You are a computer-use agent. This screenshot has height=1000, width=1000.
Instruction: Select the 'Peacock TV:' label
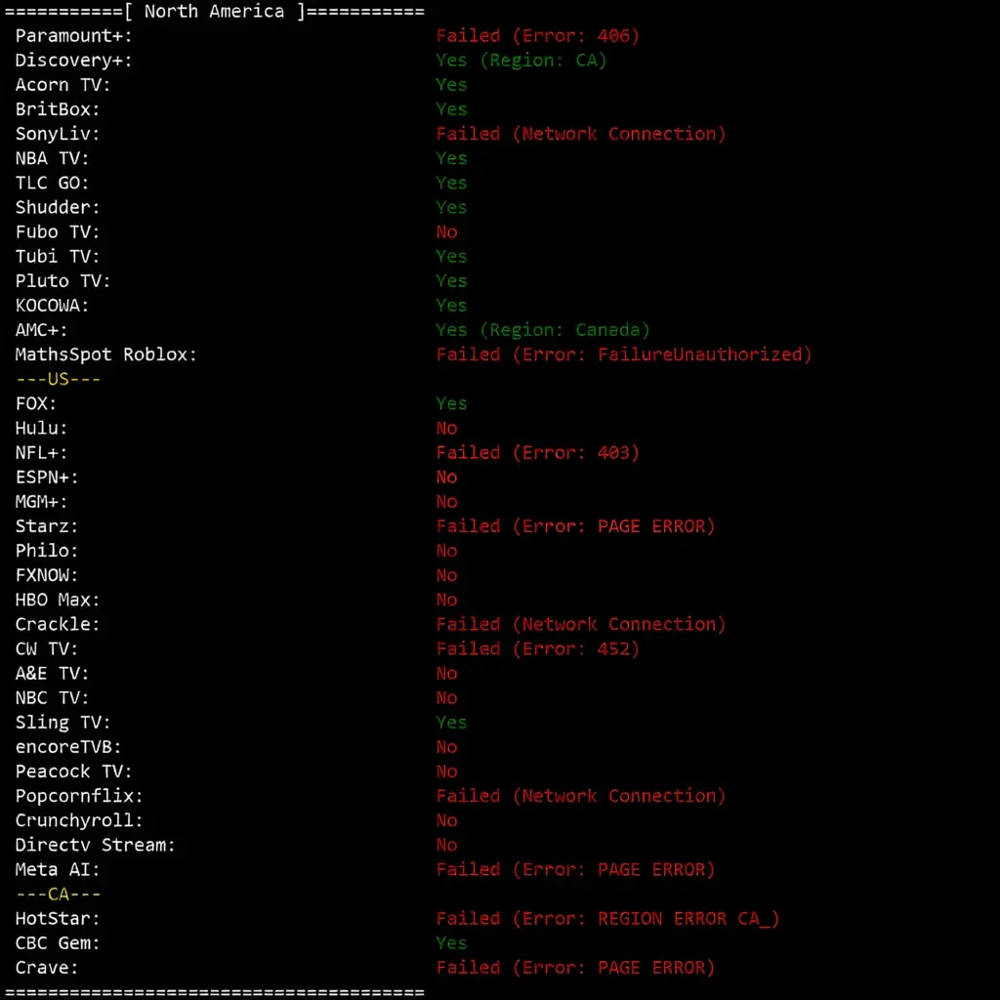click(x=73, y=771)
